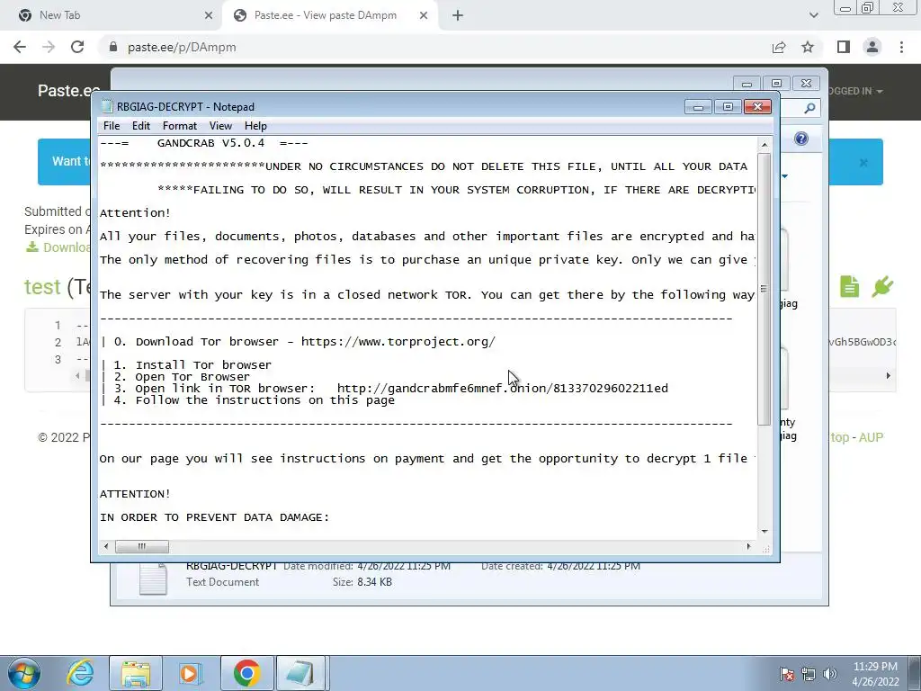Click the torproject.org URL text

coord(398,341)
